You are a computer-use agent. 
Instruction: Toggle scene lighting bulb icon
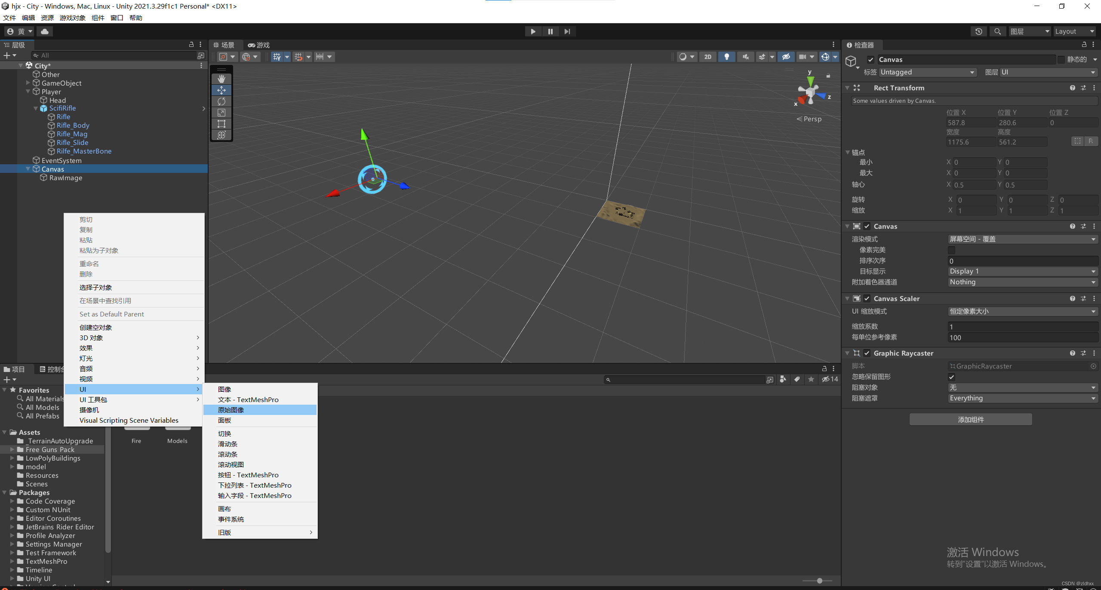[x=726, y=57]
